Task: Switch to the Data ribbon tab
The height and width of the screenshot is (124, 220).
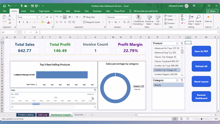Action: (68, 11)
